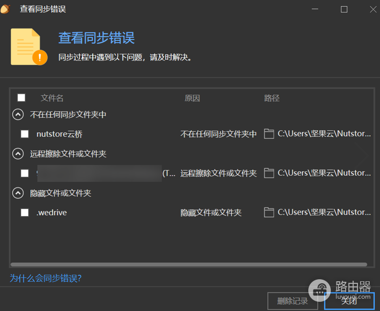Image resolution: width=380 pixels, height=311 pixels.
Task: Click the nutstore云桥 row's C:\Users\坚果云 path
Action: [324, 134]
